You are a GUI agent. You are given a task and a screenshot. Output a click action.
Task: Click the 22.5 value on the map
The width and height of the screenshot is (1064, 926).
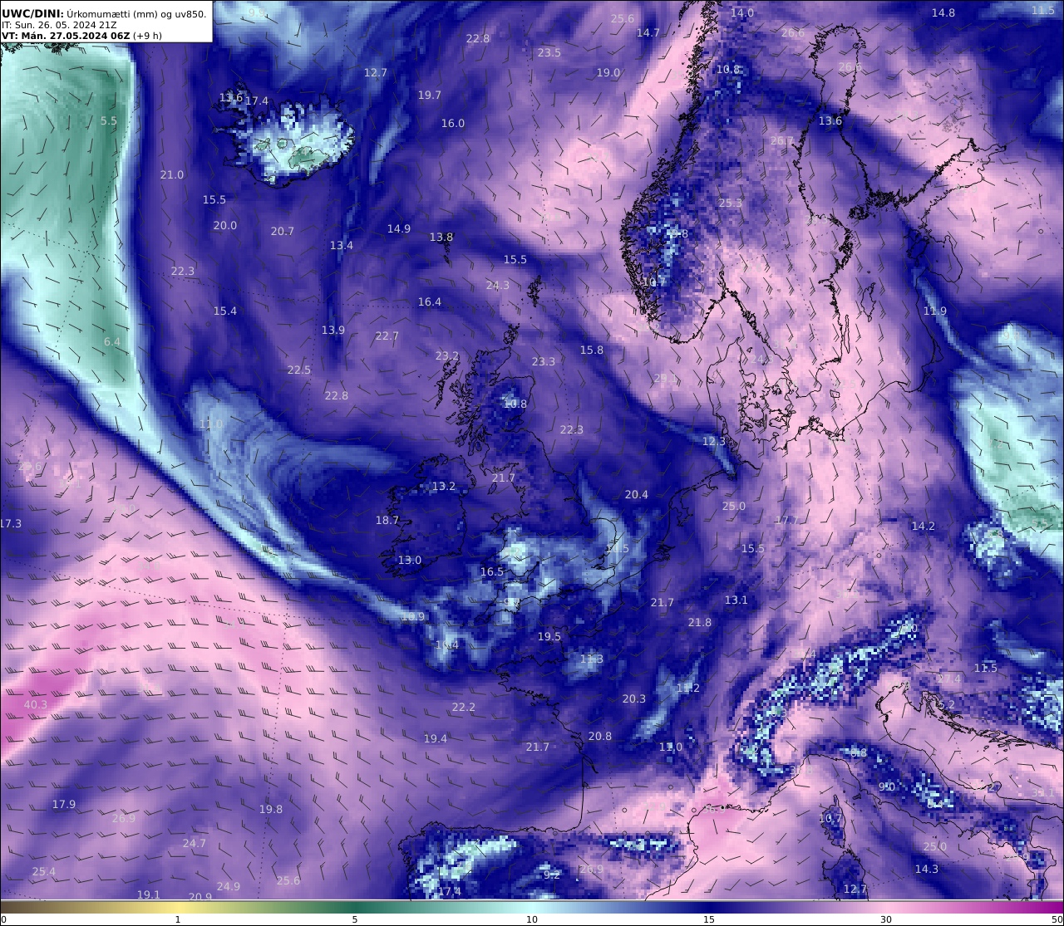(298, 370)
